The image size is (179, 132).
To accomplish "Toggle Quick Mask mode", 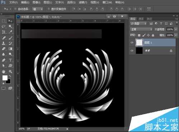I will pos(3,88).
